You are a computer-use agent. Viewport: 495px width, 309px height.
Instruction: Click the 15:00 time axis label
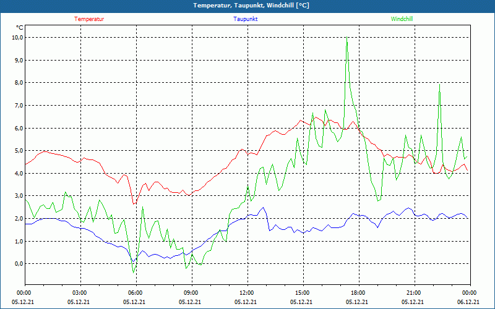coord(302,292)
